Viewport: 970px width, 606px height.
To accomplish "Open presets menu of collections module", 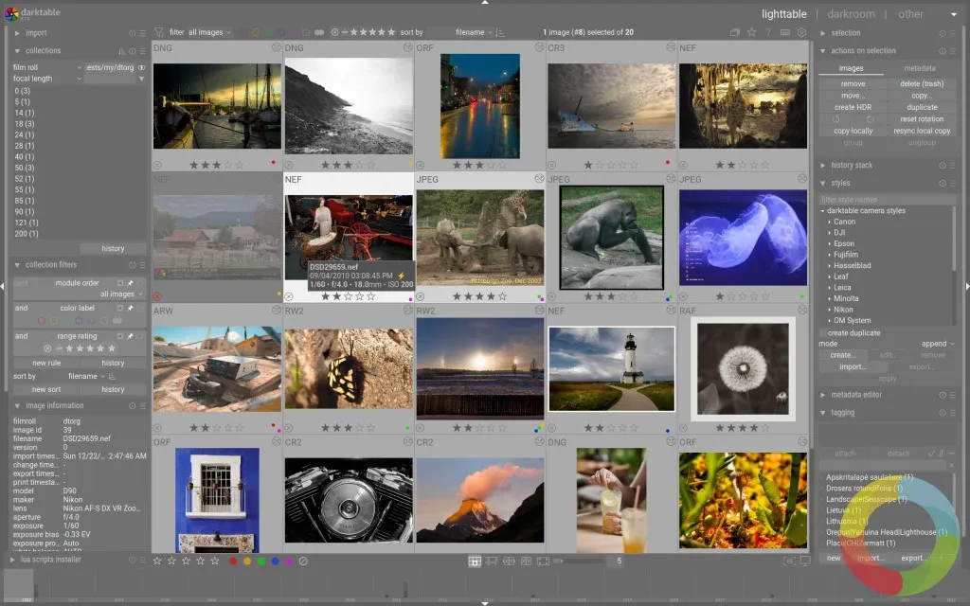I will click(143, 51).
